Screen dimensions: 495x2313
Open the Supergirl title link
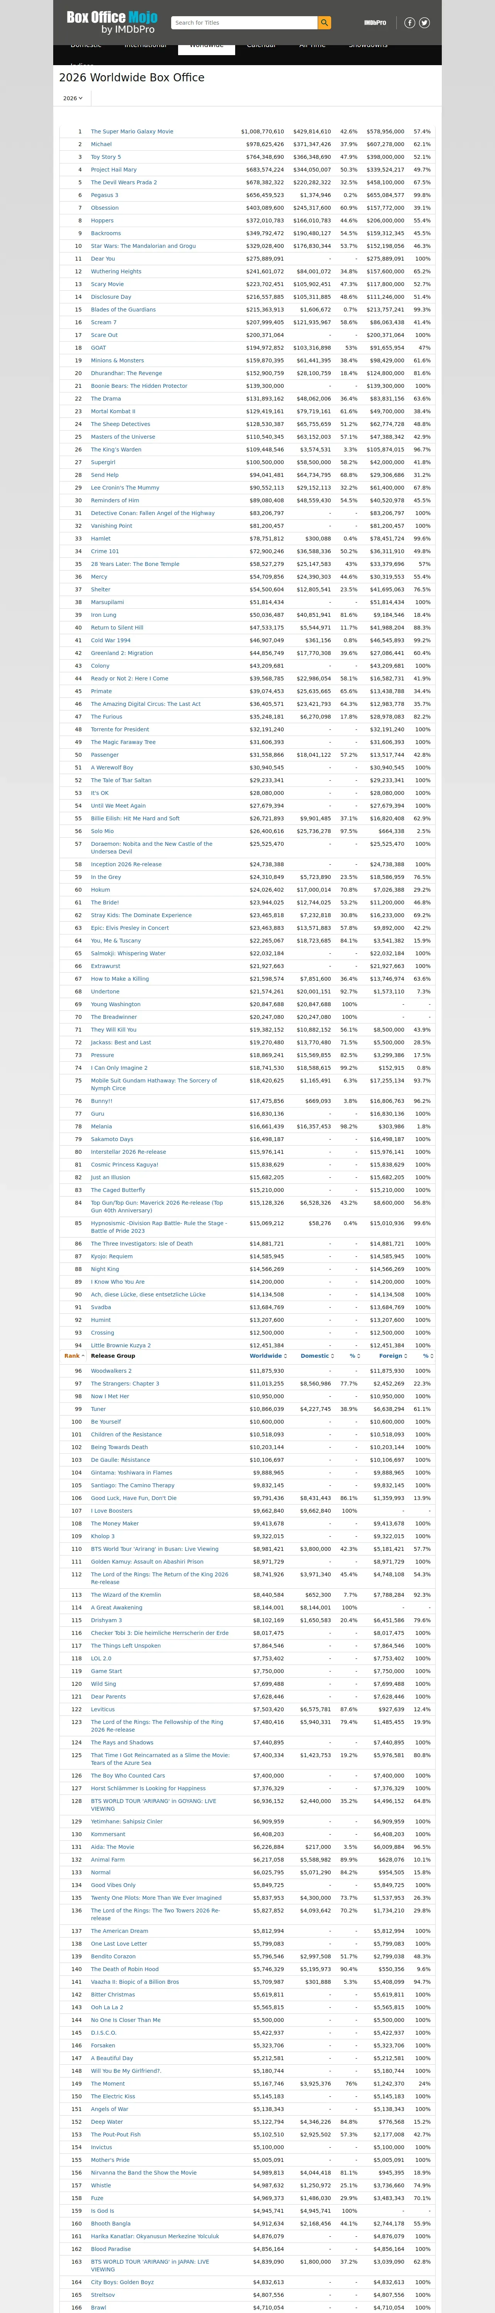[103, 463]
